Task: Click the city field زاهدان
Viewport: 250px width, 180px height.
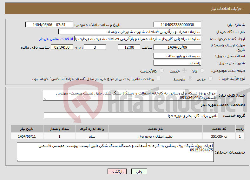Action: [x=177, y=63]
